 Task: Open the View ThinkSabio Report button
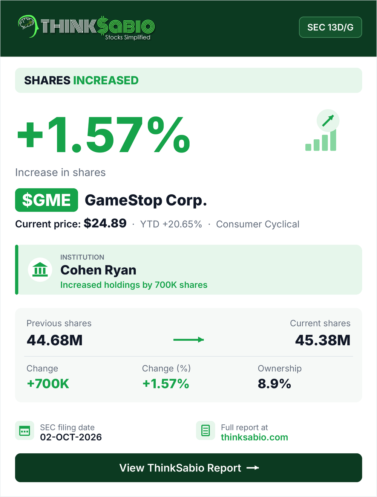[188, 468]
